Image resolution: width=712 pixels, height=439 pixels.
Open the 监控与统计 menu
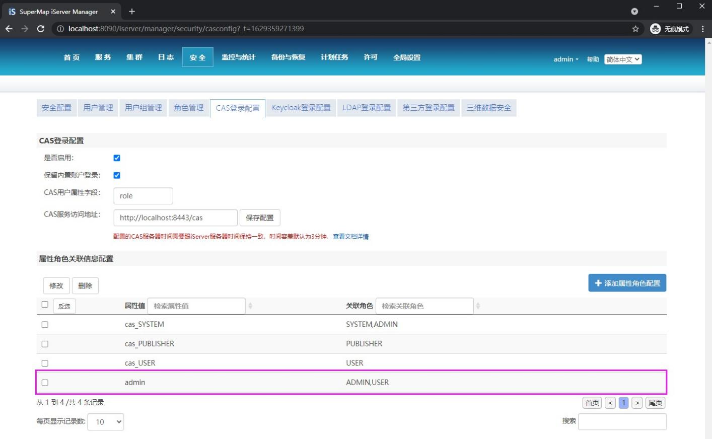pos(239,57)
